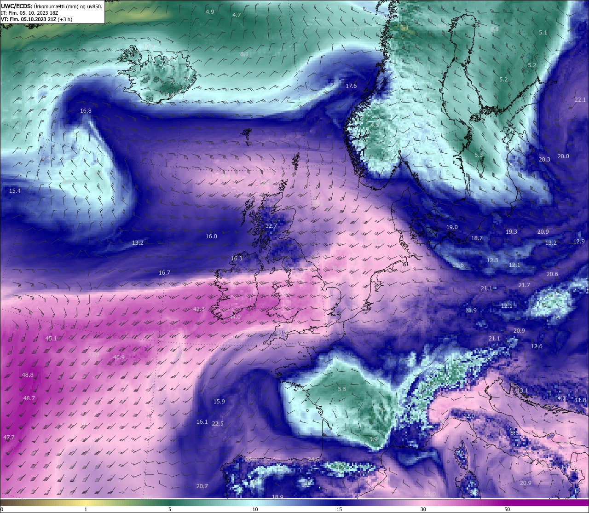Select the 22.5 value

[218, 423]
